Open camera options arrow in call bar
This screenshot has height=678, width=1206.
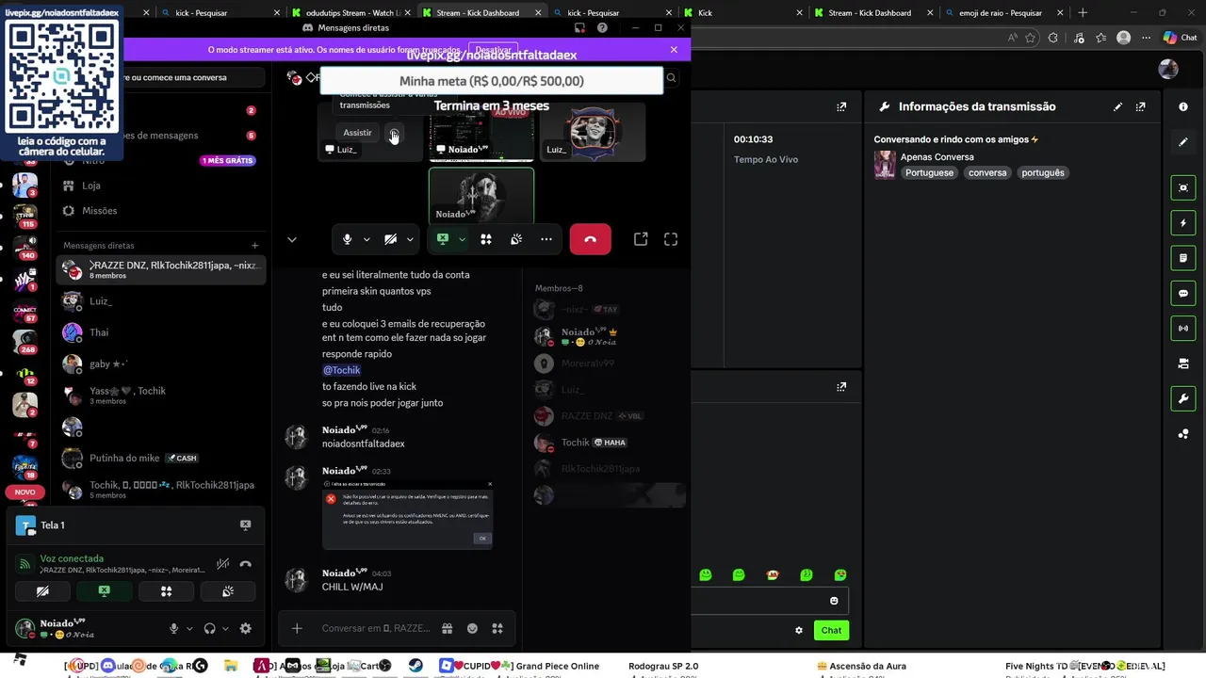[410, 239]
